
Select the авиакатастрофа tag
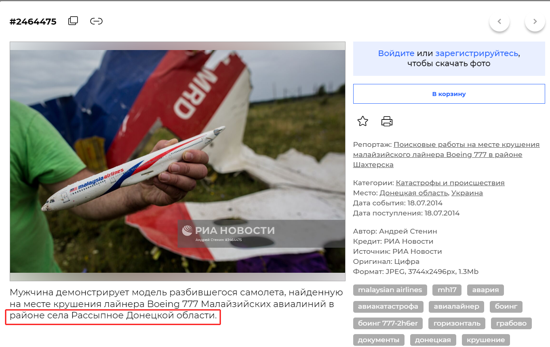tap(388, 307)
